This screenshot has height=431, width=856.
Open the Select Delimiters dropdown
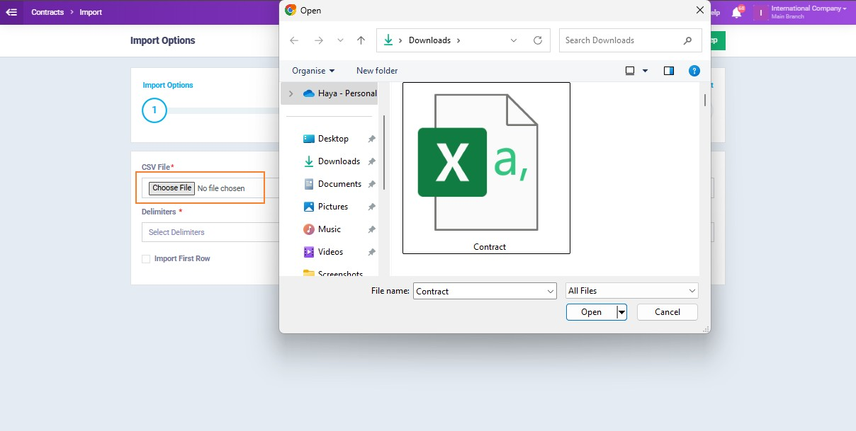[x=210, y=232]
